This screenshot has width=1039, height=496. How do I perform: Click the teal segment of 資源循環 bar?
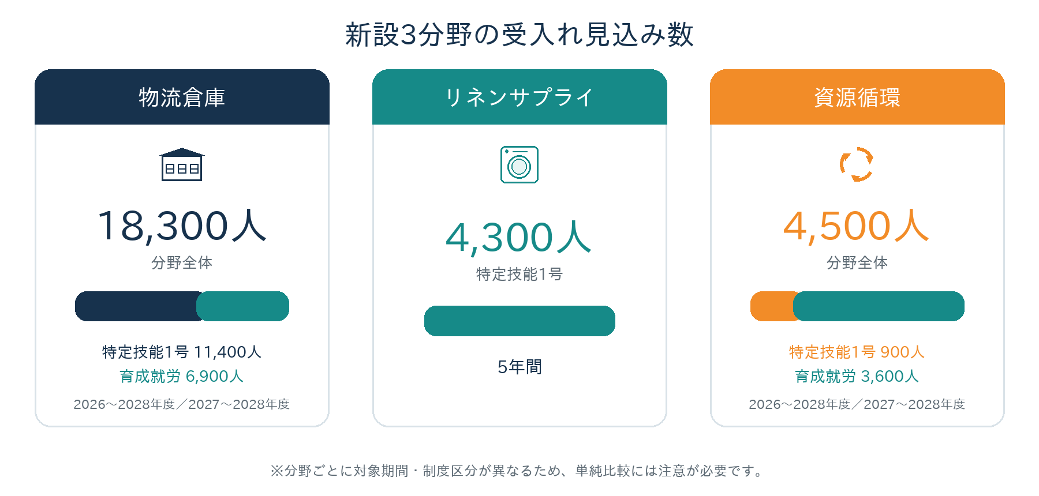(879, 306)
